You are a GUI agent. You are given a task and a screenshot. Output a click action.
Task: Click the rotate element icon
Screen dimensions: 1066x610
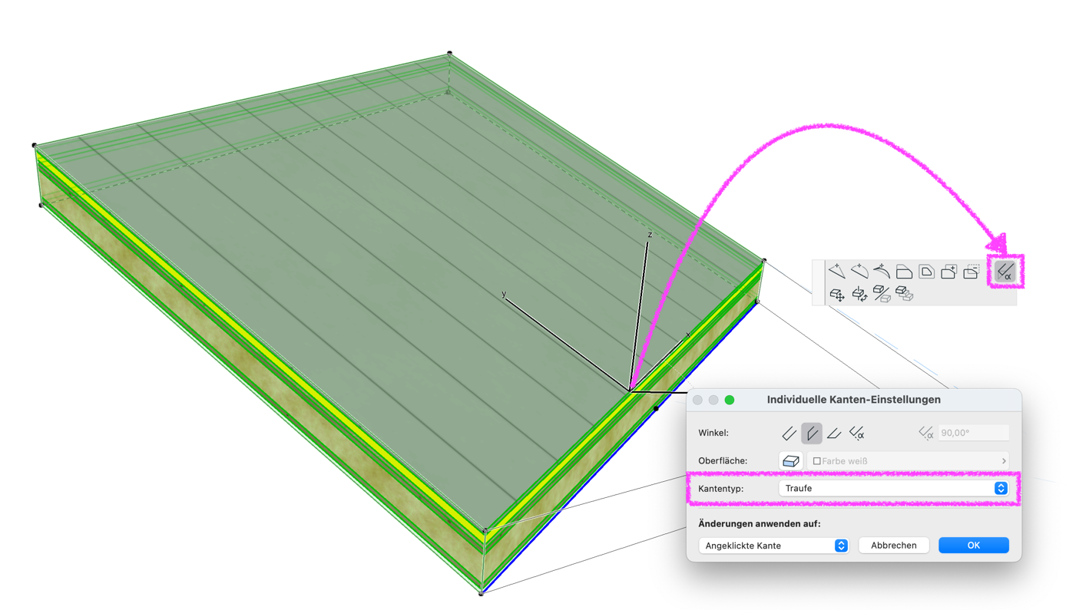tap(859, 294)
